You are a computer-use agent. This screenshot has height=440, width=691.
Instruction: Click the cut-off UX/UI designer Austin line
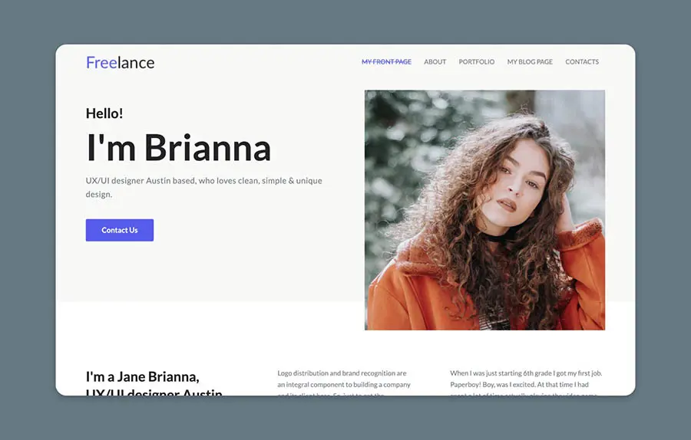(x=154, y=392)
